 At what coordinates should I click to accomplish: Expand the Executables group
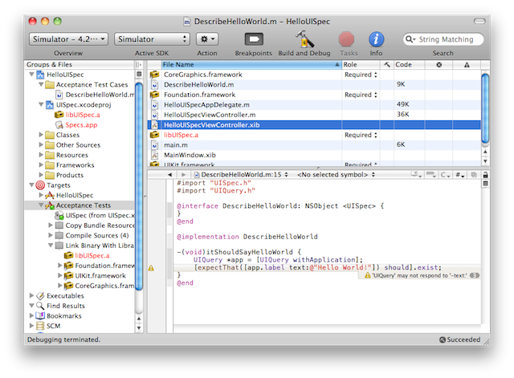tap(31, 295)
